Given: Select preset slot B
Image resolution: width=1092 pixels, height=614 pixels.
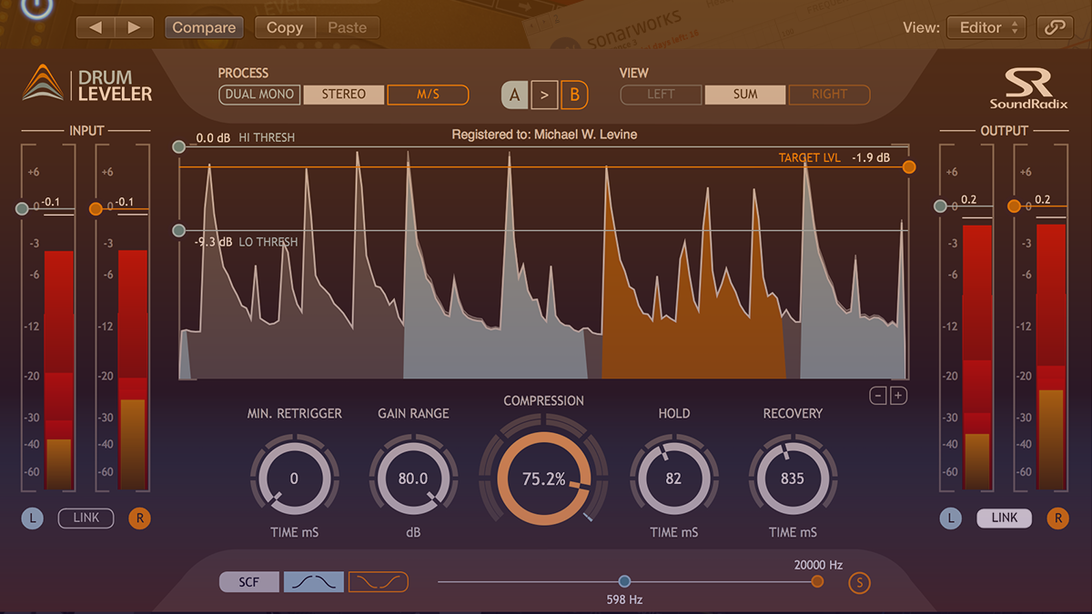Looking at the screenshot, I should pyautogui.click(x=575, y=94).
